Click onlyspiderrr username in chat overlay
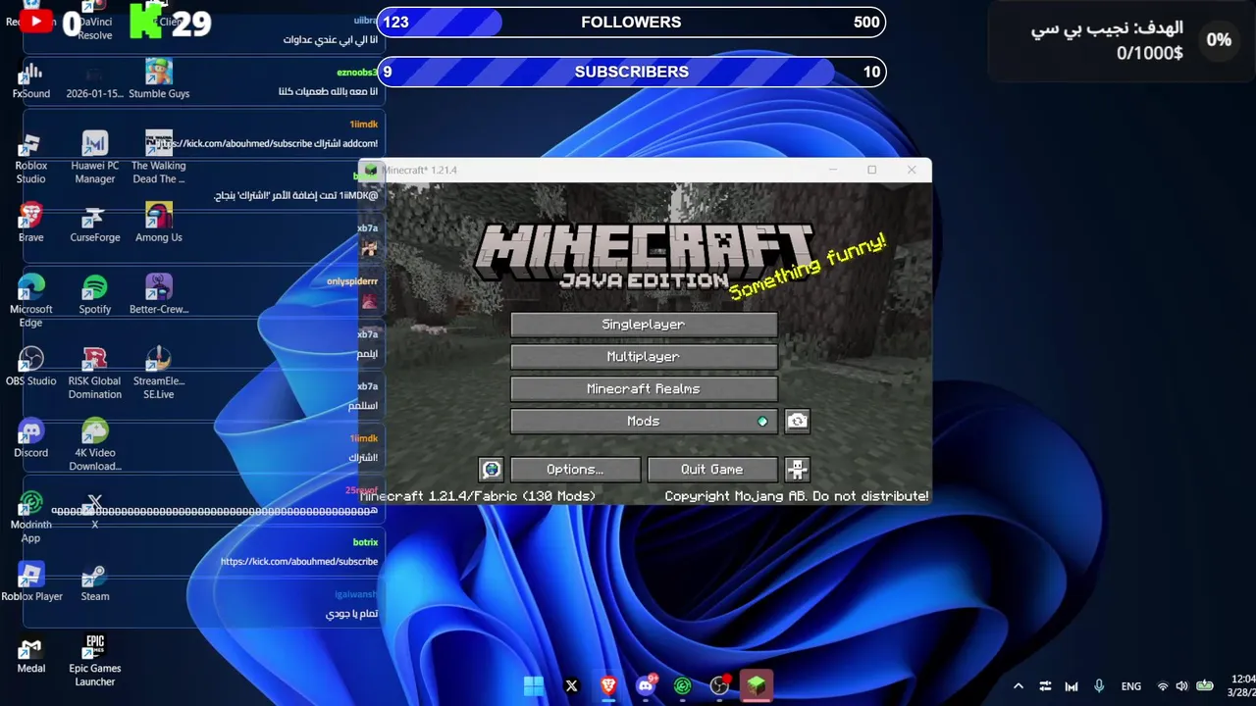The image size is (1256, 706). tap(352, 281)
